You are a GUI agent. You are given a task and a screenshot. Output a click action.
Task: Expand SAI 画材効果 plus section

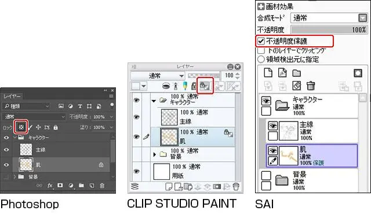pyautogui.click(x=261, y=6)
